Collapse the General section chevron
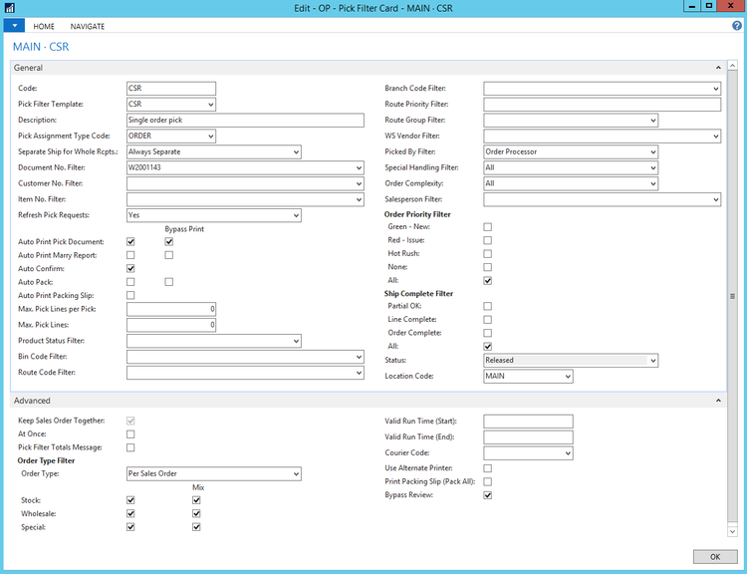The image size is (747, 574). click(x=718, y=68)
